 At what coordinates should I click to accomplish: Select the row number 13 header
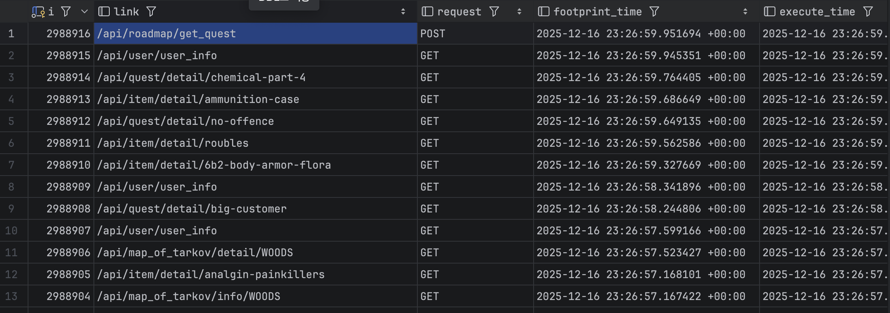click(x=11, y=296)
